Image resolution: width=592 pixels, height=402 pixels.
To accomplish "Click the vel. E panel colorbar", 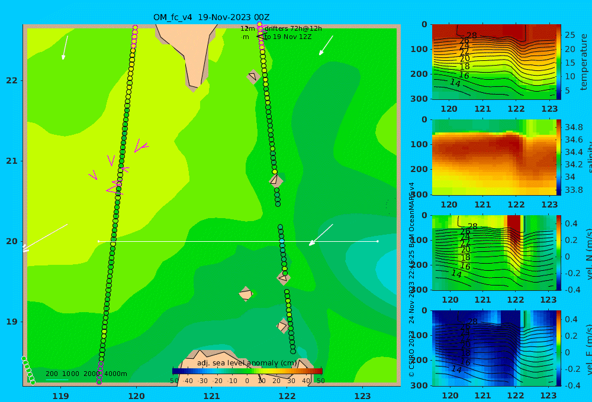I will (x=559, y=348).
